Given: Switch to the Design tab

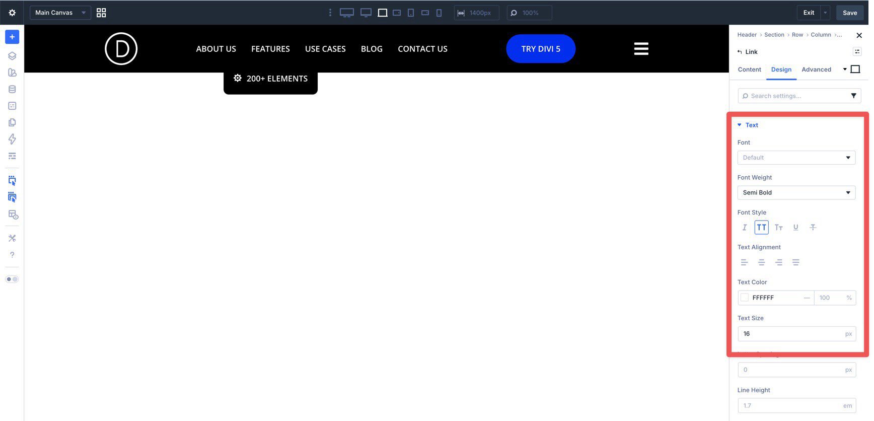Looking at the screenshot, I should point(781,69).
